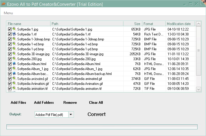
Task: Click the file icon beside Softpedia Album-backup.html
Action: pyautogui.click(x=14, y=74)
